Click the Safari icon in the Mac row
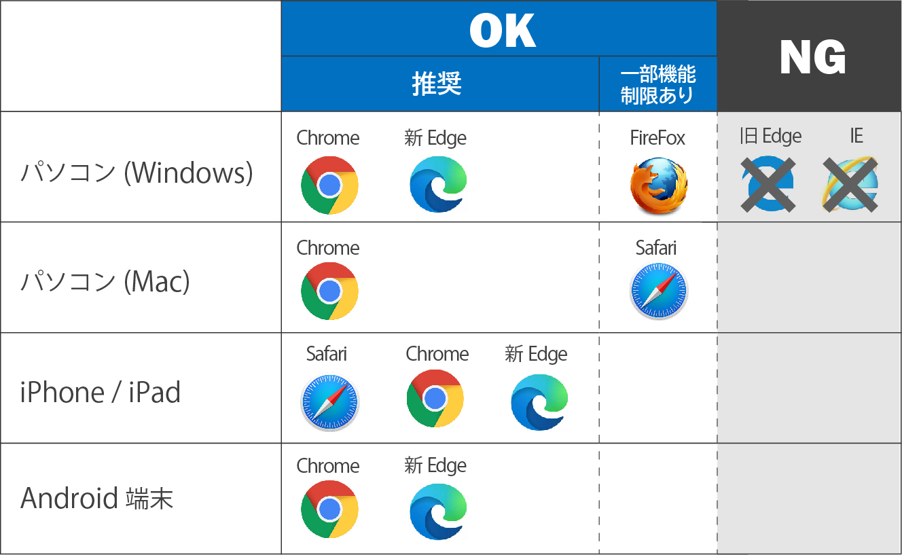 (658, 291)
